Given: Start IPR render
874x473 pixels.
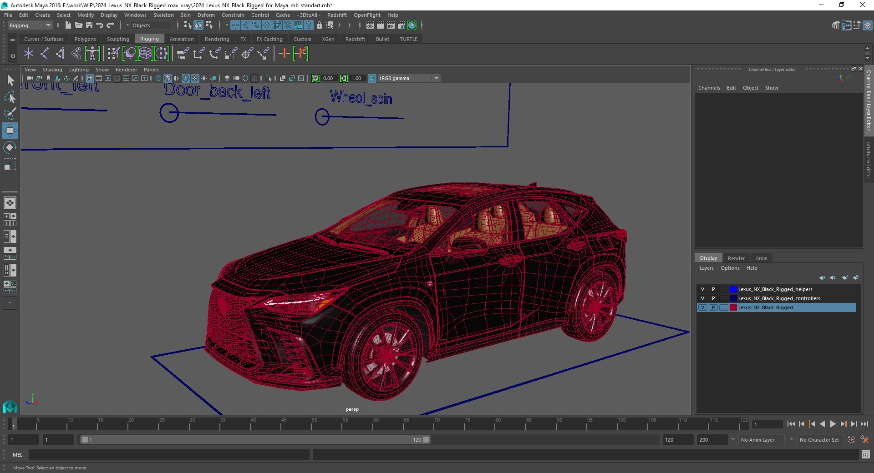Looking at the screenshot, I should [391, 25].
